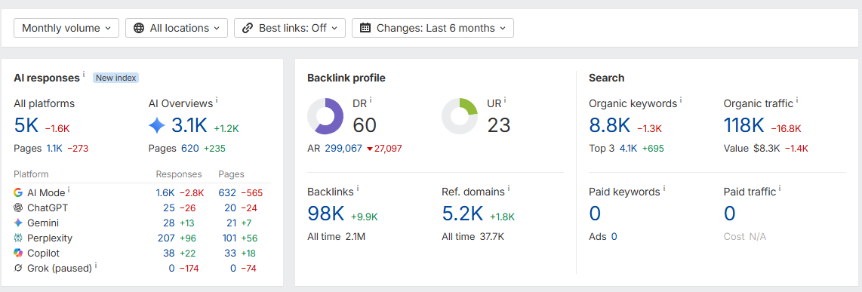Click the Platform column header
The height and width of the screenshot is (292, 862).
tap(32, 174)
